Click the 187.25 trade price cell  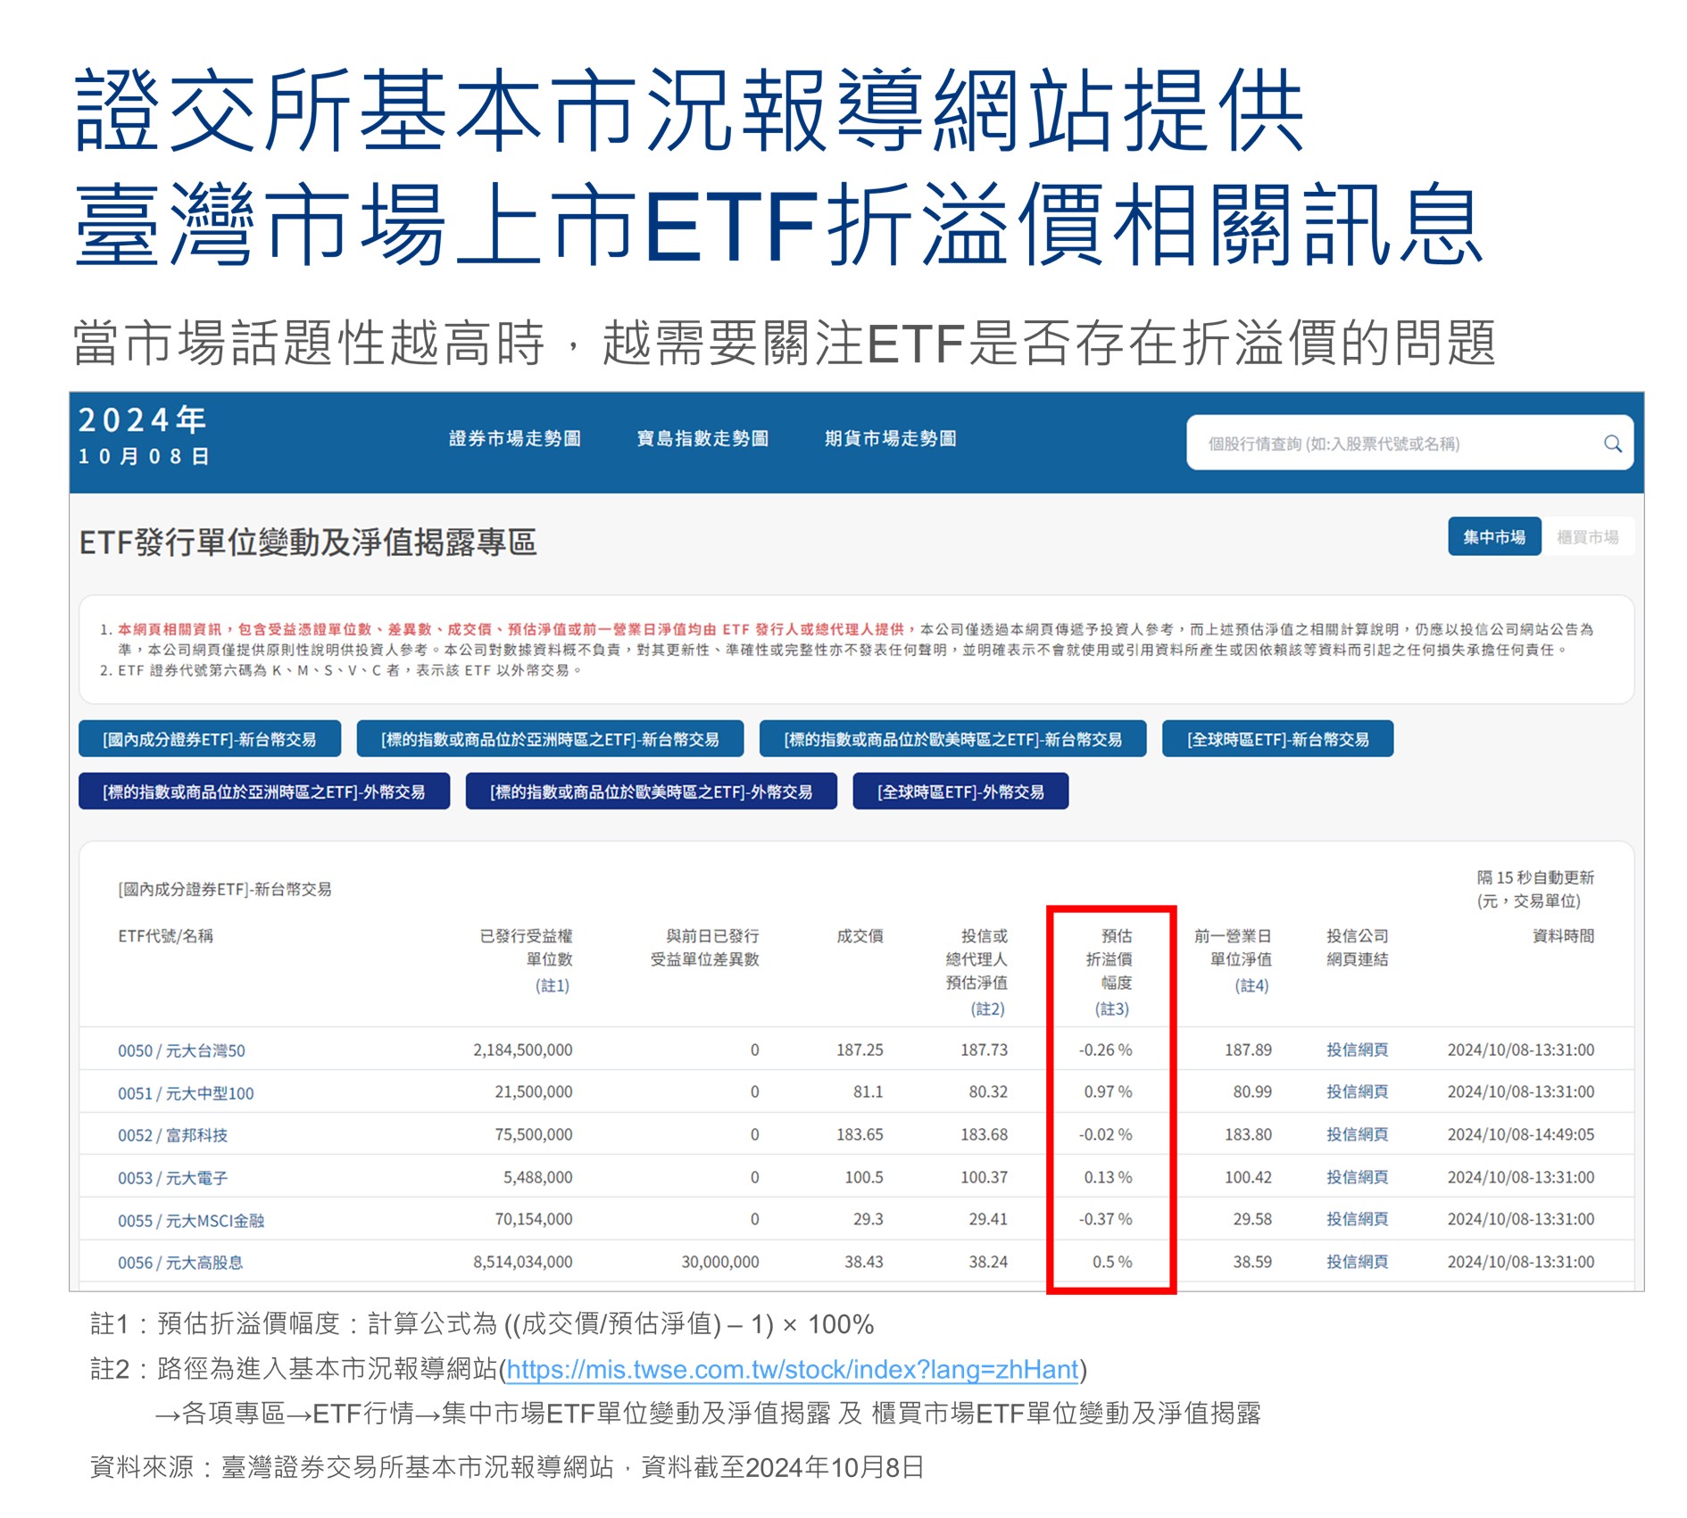[860, 1049]
